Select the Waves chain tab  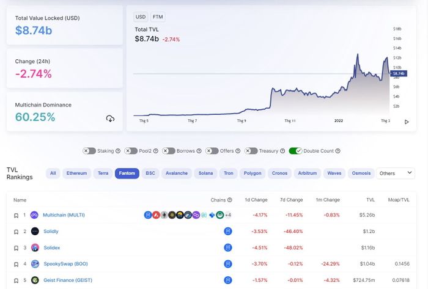click(x=334, y=174)
